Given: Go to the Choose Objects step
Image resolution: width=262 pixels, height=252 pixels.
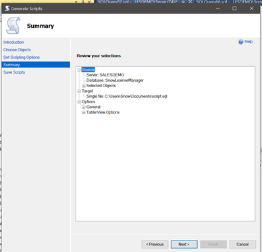Looking at the screenshot, I should [17, 50].
